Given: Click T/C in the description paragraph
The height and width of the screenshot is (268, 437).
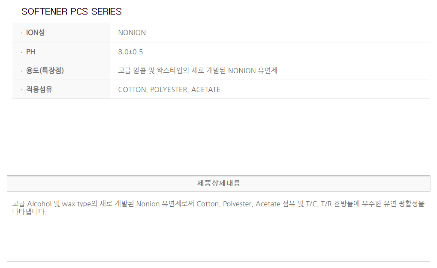Looking at the screenshot, I should click(x=312, y=204).
